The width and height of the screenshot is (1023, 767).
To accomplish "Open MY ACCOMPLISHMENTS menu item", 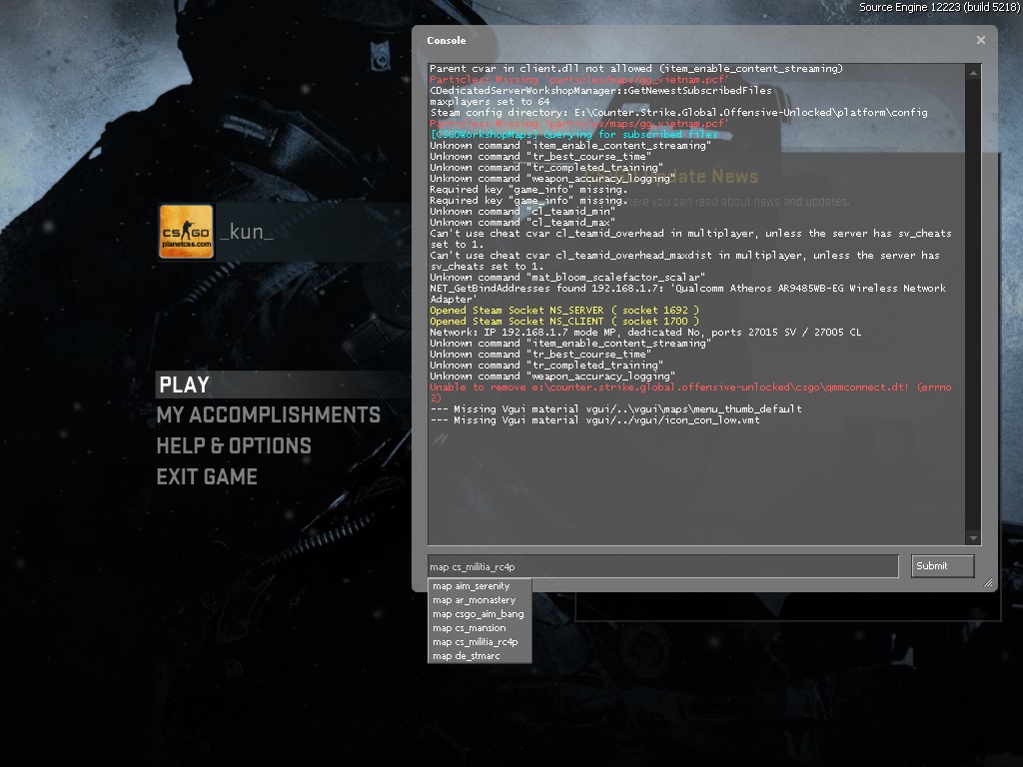I will pyautogui.click(x=268, y=415).
